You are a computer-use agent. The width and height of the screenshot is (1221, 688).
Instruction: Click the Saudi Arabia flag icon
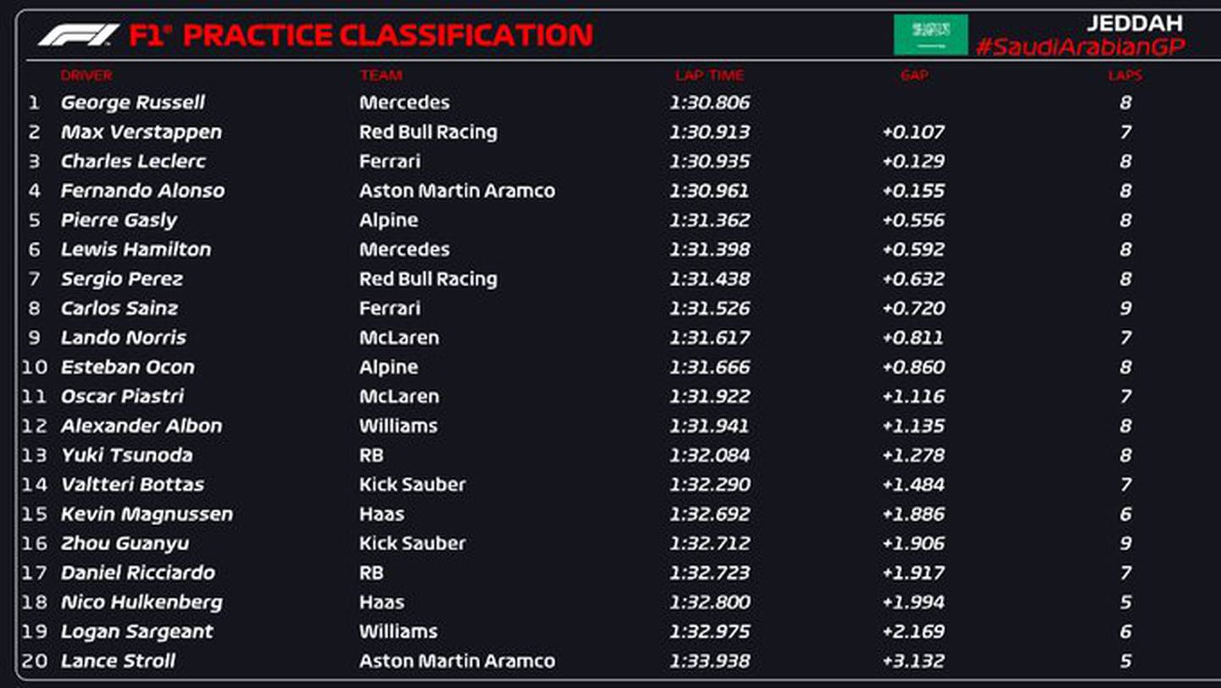[x=930, y=35]
